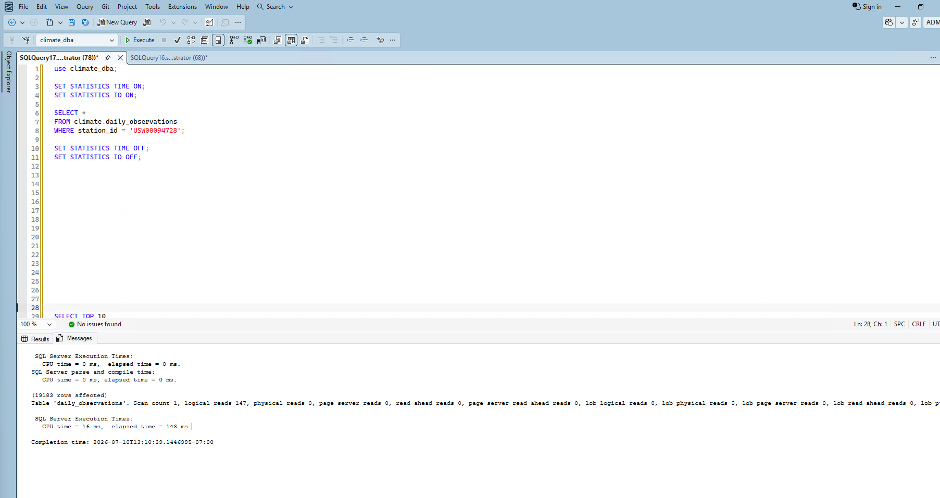Viewport: 940px width, 498px height.
Task: Undo the last edit
Action: tap(163, 22)
